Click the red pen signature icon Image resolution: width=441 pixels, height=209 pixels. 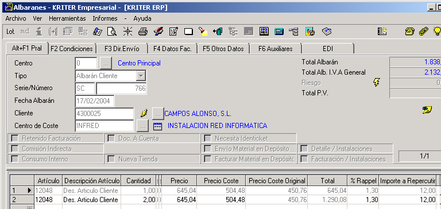158,32
